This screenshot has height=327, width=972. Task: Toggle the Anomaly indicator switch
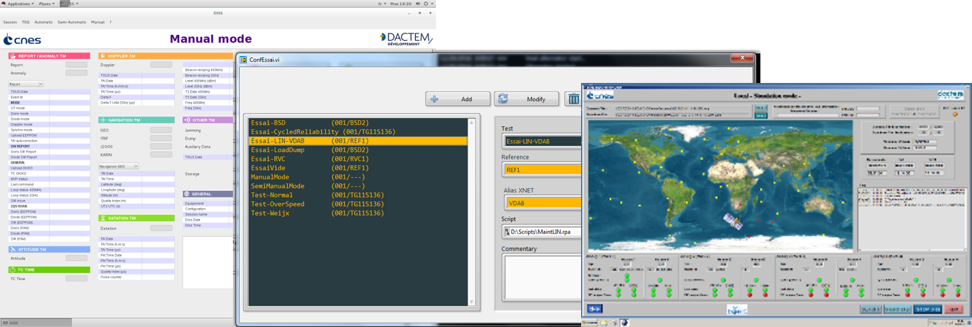click(76, 73)
